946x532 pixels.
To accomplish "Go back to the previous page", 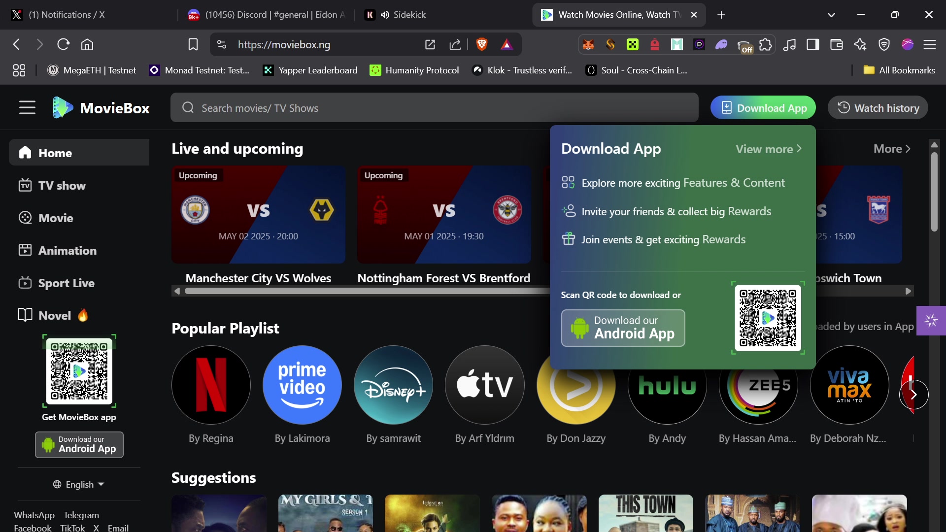I will [x=17, y=45].
